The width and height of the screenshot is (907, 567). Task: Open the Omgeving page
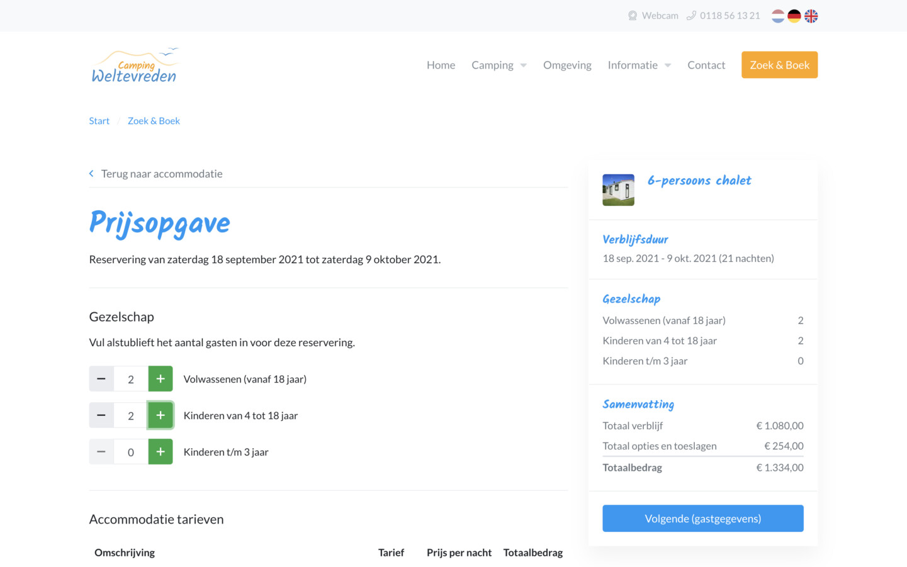(x=567, y=65)
